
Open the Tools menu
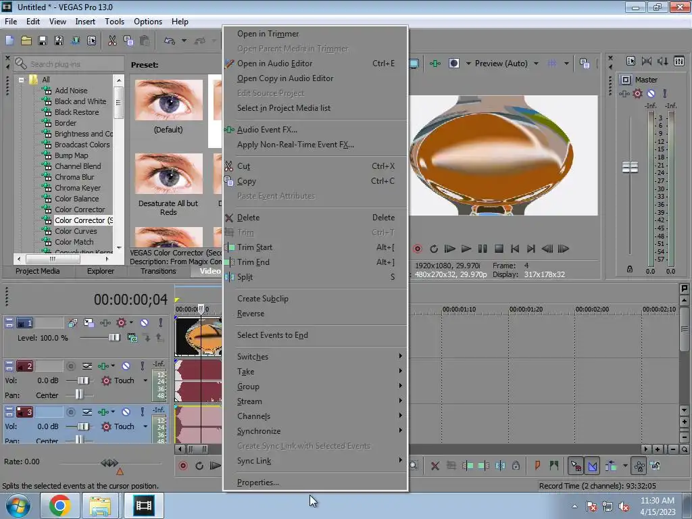coord(114,22)
